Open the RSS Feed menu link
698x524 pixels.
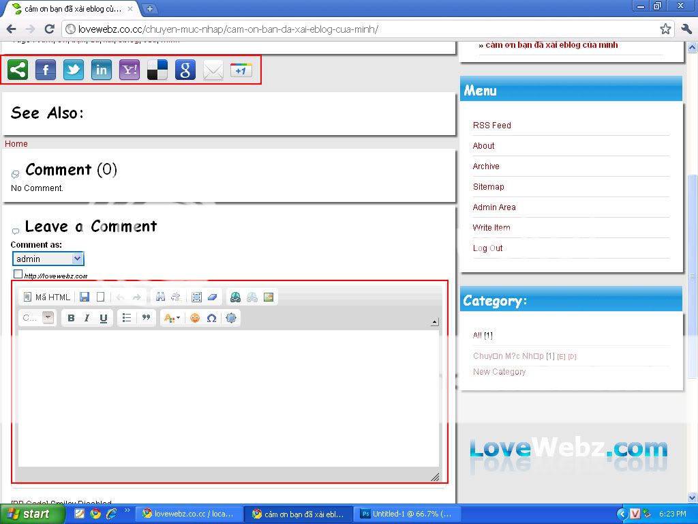tap(491, 126)
